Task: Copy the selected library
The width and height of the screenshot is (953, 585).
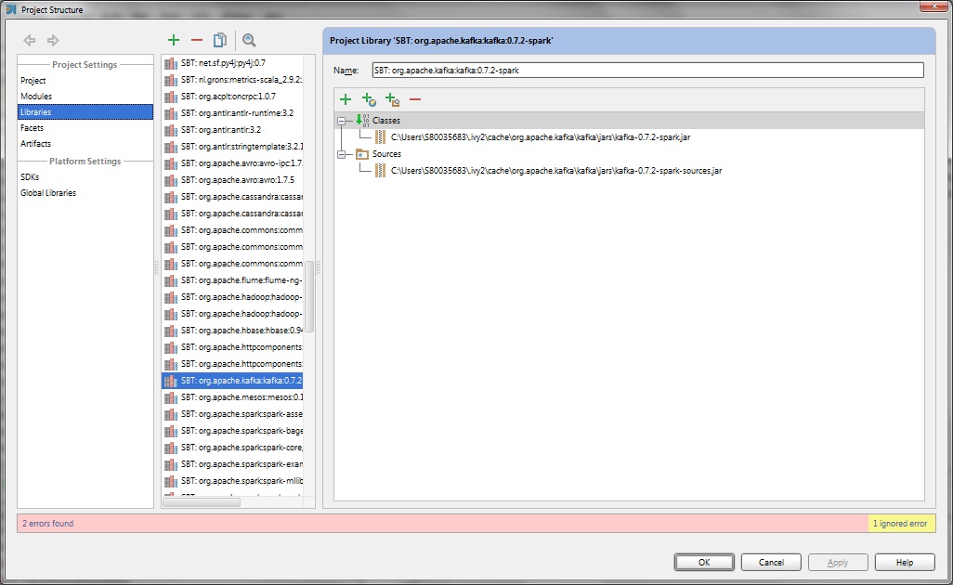Action: (220, 40)
